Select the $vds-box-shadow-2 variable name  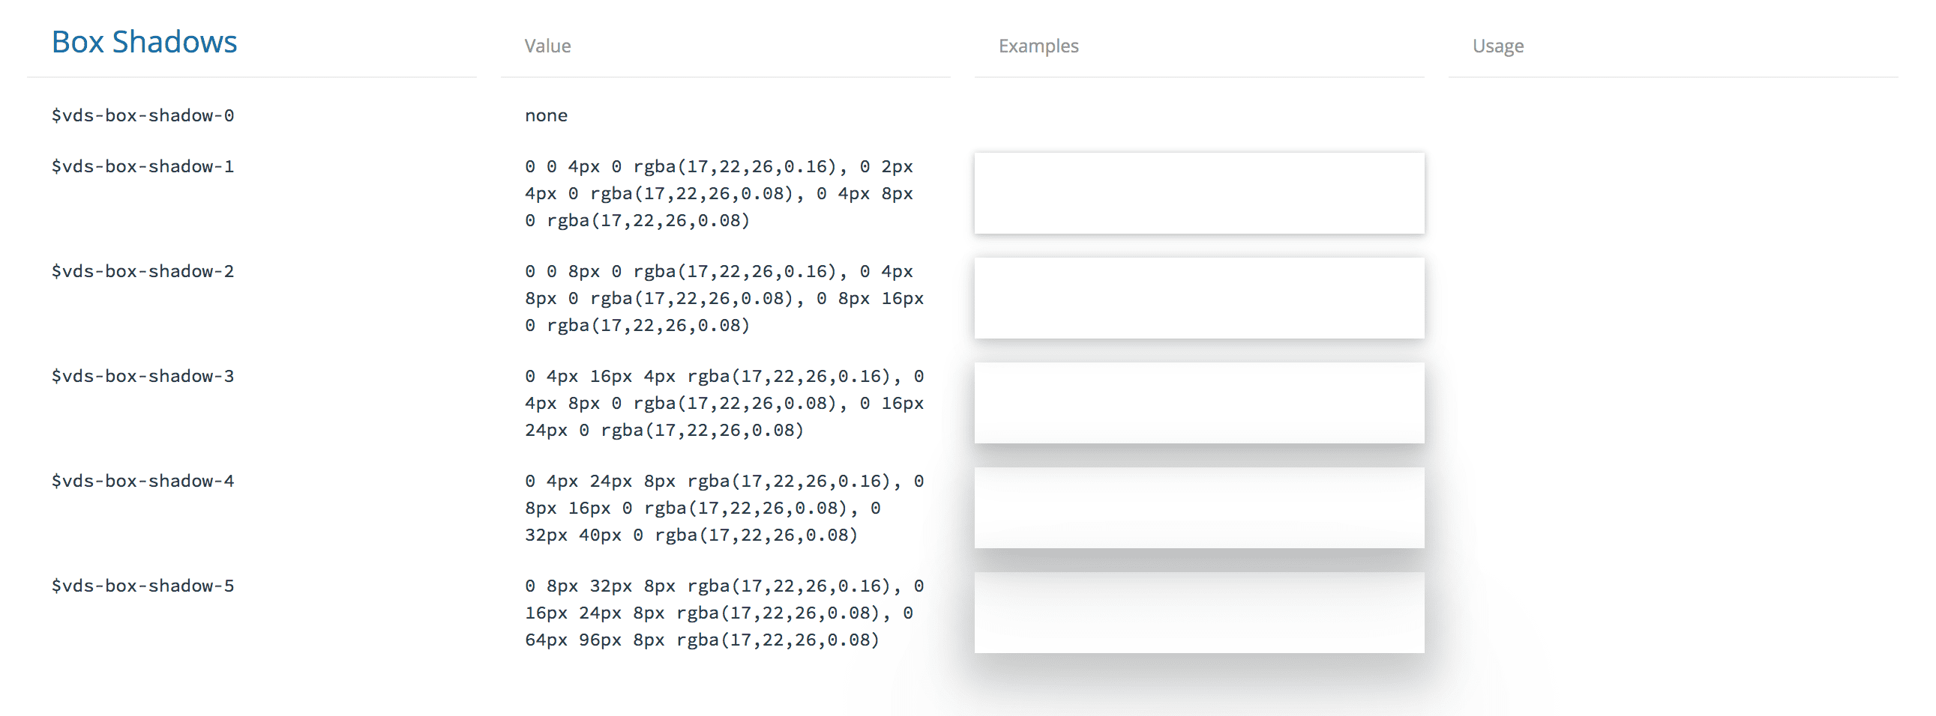142,272
